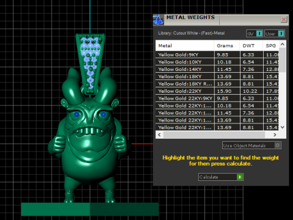293x220 pixels.
Task: Select the Yellow Gold:9KY row
Action: click(217, 54)
